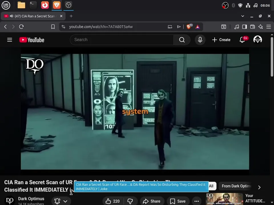Viewport: 274px width, 205px height.
Task: Open the Bluetooth tray icon
Action: [x=233, y=5]
